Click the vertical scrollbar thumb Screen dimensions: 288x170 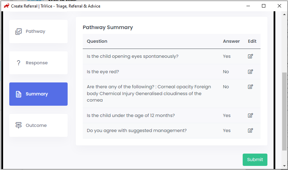coord(284,111)
